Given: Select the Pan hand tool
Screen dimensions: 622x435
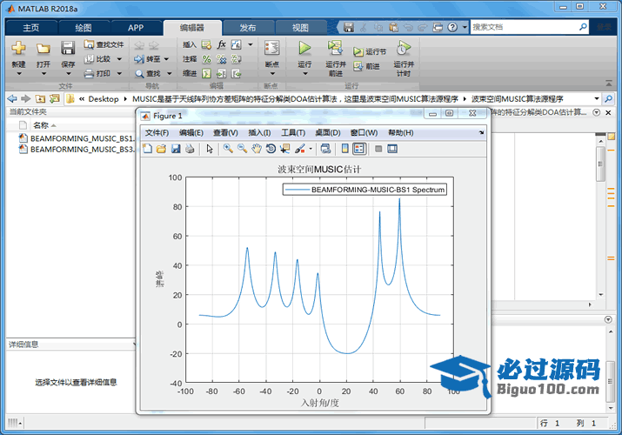Looking at the screenshot, I should point(256,149).
